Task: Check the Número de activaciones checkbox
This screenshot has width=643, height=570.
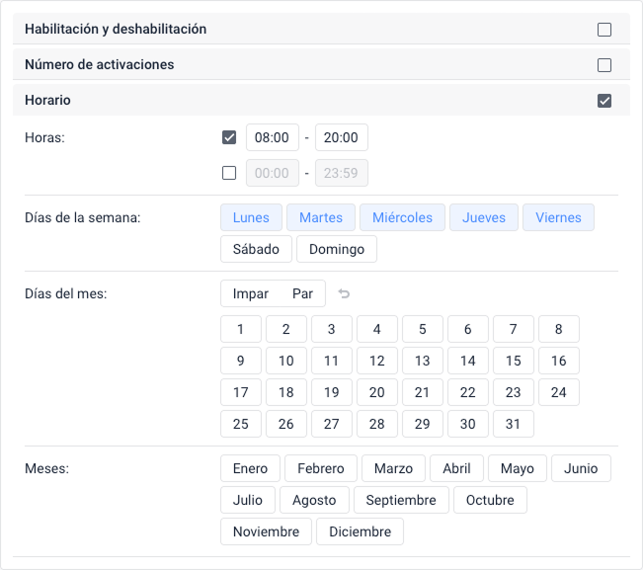Action: click(604, 65)
